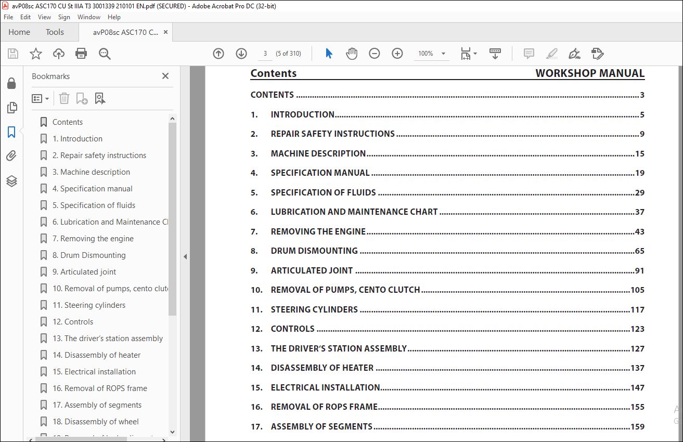Print the document via the printer icon
683x442 pixels.
81,54
